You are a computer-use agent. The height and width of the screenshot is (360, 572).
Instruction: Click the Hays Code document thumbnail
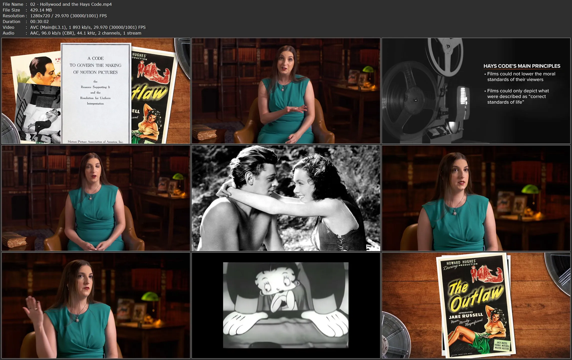coord(96,91)
